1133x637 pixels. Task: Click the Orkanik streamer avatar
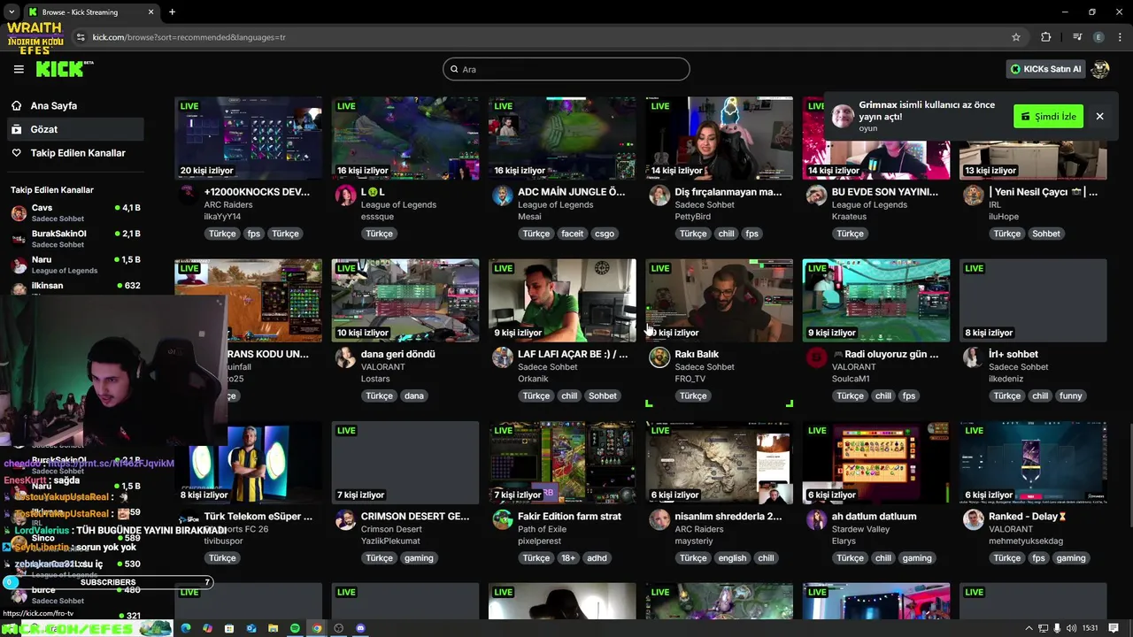click(503, 357)
